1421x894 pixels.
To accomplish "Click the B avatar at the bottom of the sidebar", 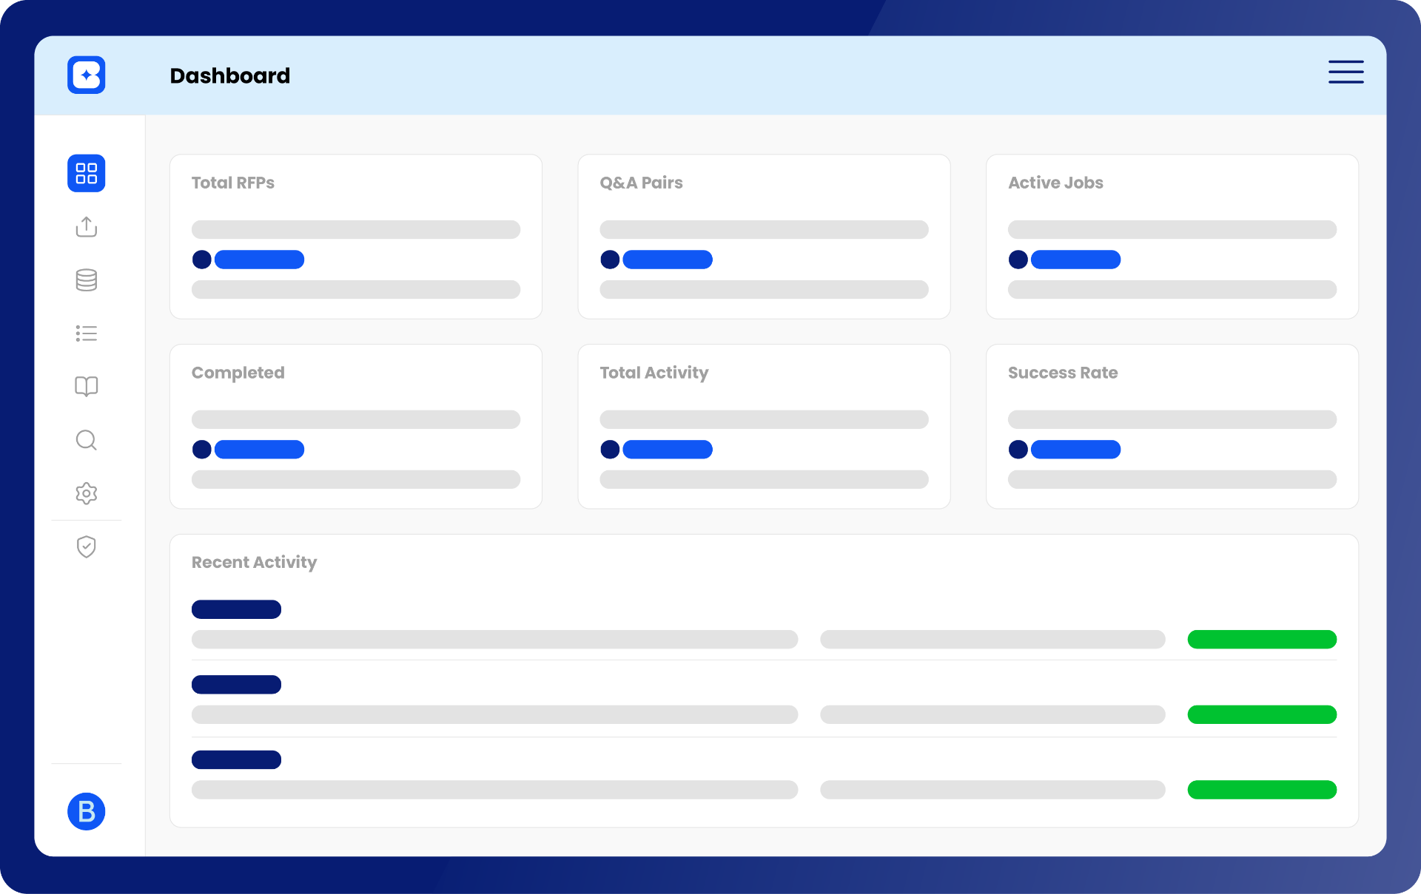I will pyautogui.click(x=86, y=811).
